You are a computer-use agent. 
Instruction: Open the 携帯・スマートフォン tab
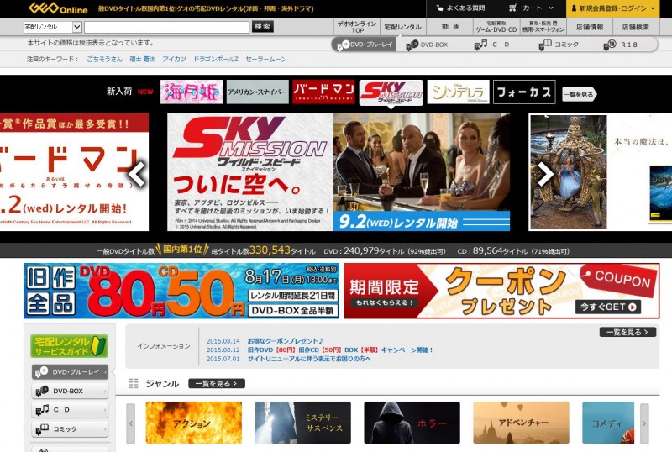click(x=543, y=27)
